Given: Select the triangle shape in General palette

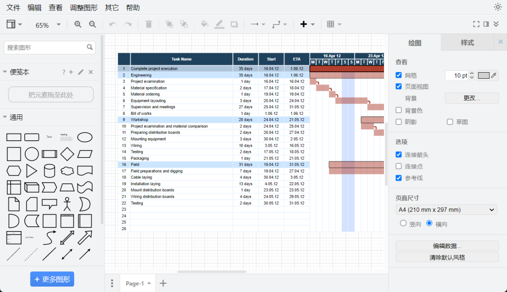Looking at the screenshot, I should (x=31, y=171).
